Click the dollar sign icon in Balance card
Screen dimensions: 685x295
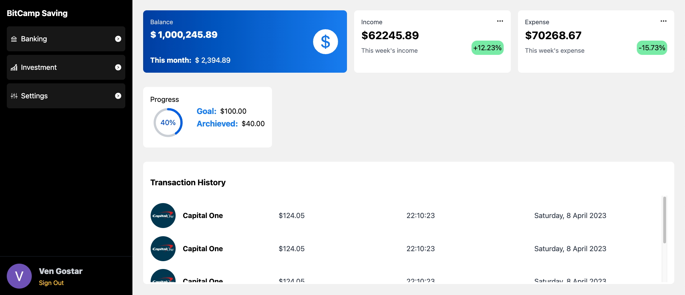click(x=326, y=42)
